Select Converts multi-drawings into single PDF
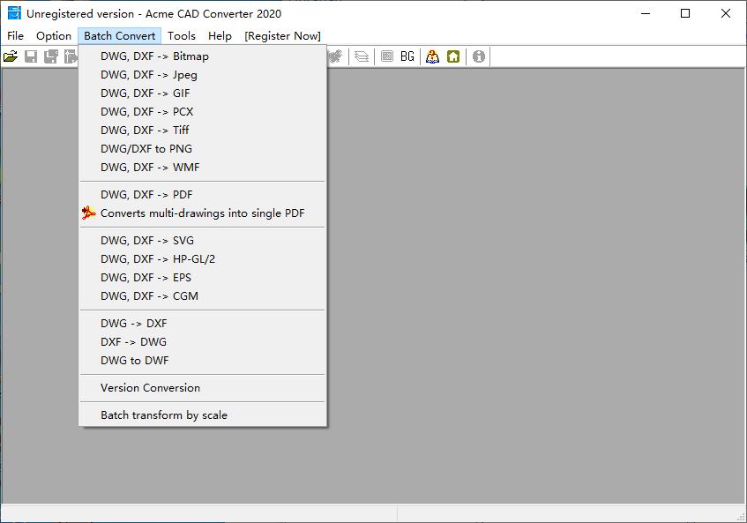This screenshot has width=747, height=523. click(203, 213)
